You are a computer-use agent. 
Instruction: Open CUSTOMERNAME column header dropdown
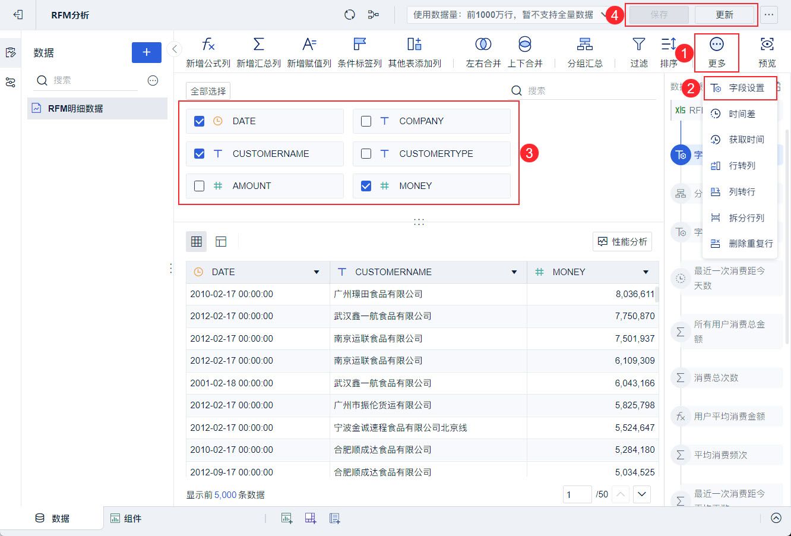coord(514,272)
